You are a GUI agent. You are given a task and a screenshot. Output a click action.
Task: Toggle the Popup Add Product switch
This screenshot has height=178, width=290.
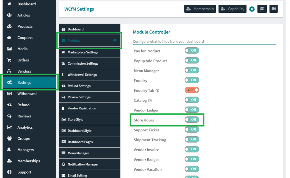tap(192, 60)
